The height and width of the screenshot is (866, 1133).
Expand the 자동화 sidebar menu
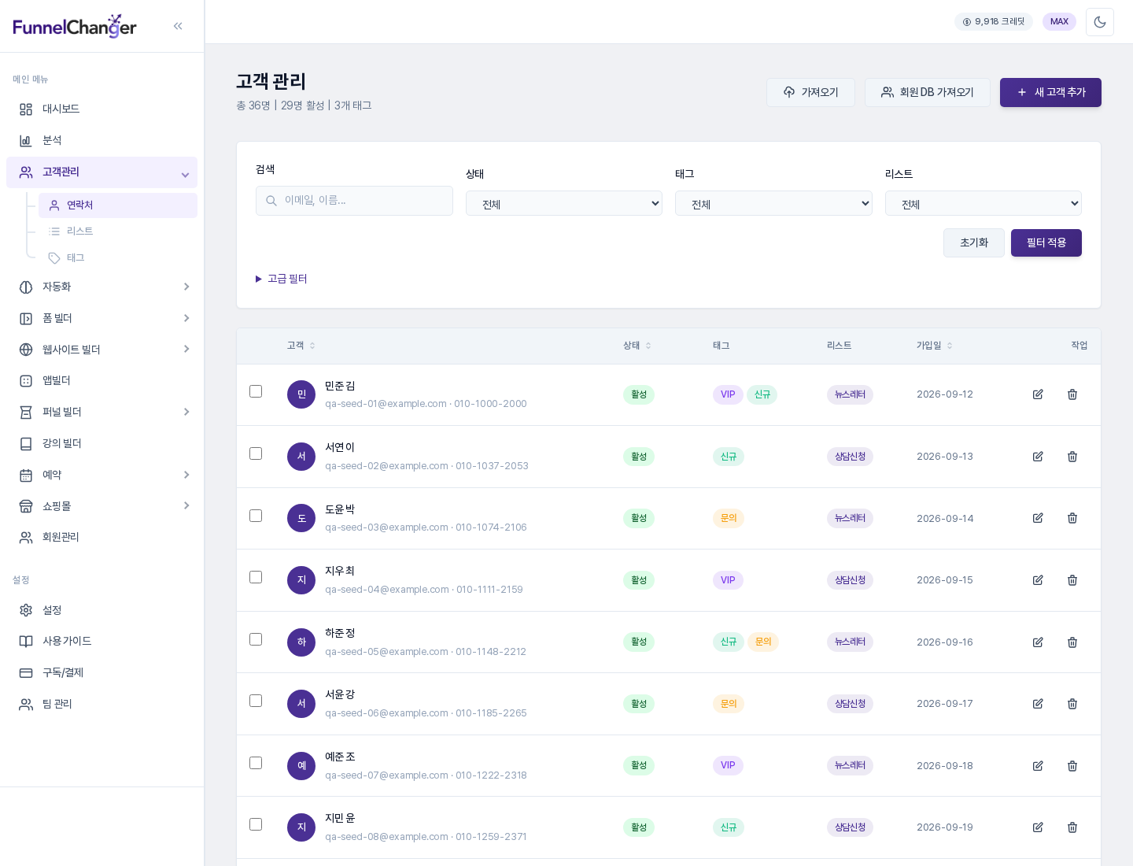tap(102, 287)
